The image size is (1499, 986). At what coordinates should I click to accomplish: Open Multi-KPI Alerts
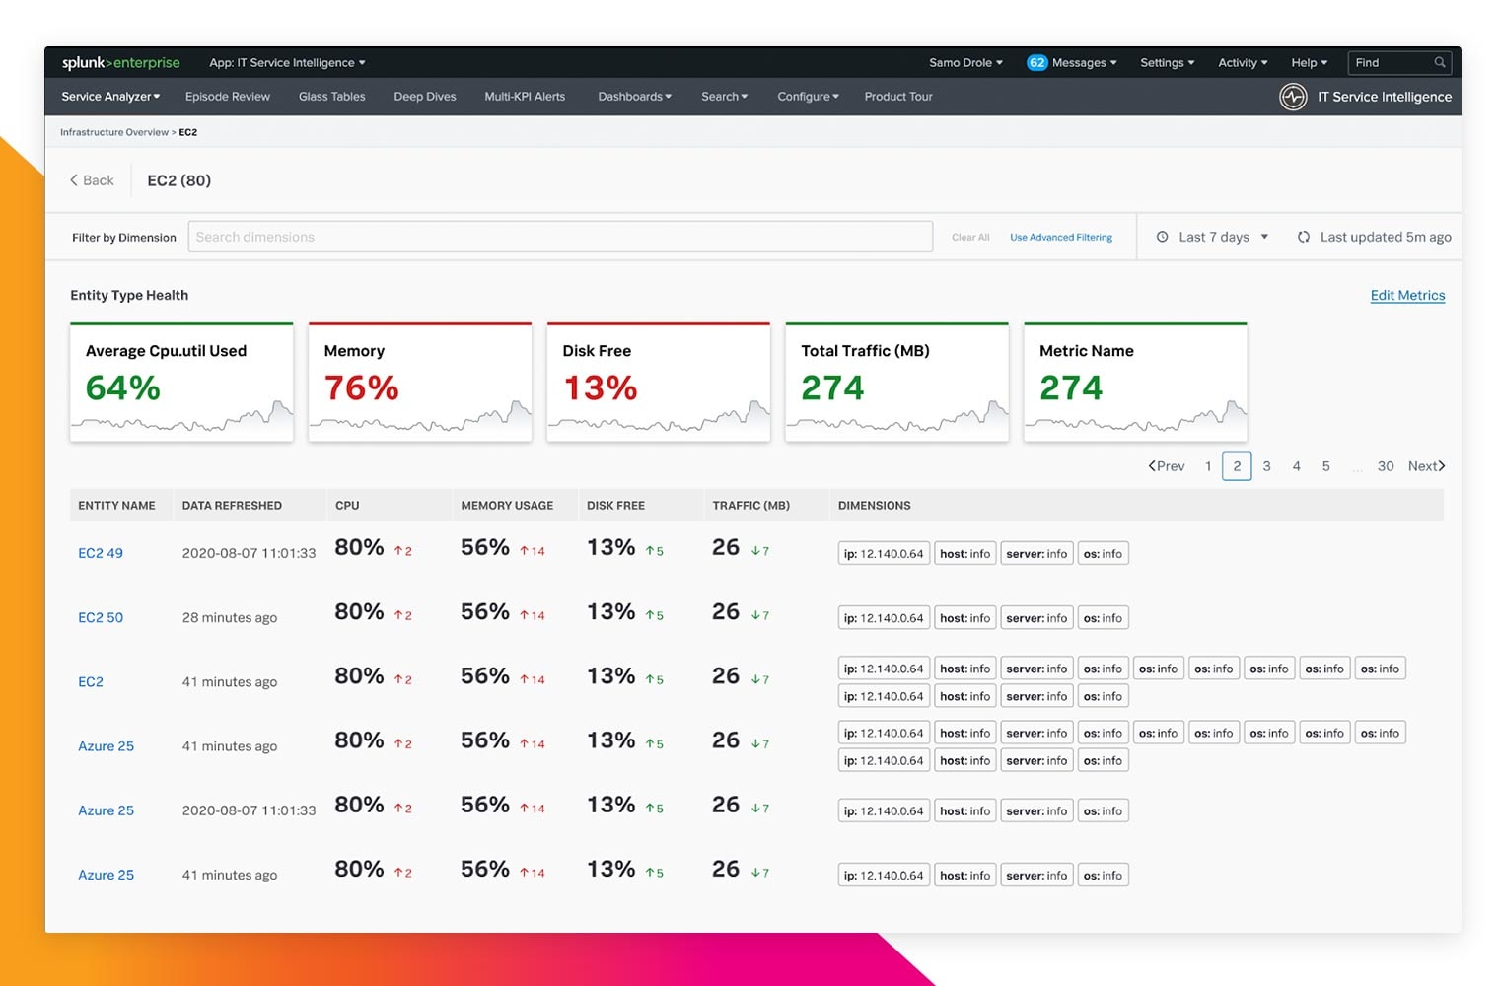coord(525,97)
